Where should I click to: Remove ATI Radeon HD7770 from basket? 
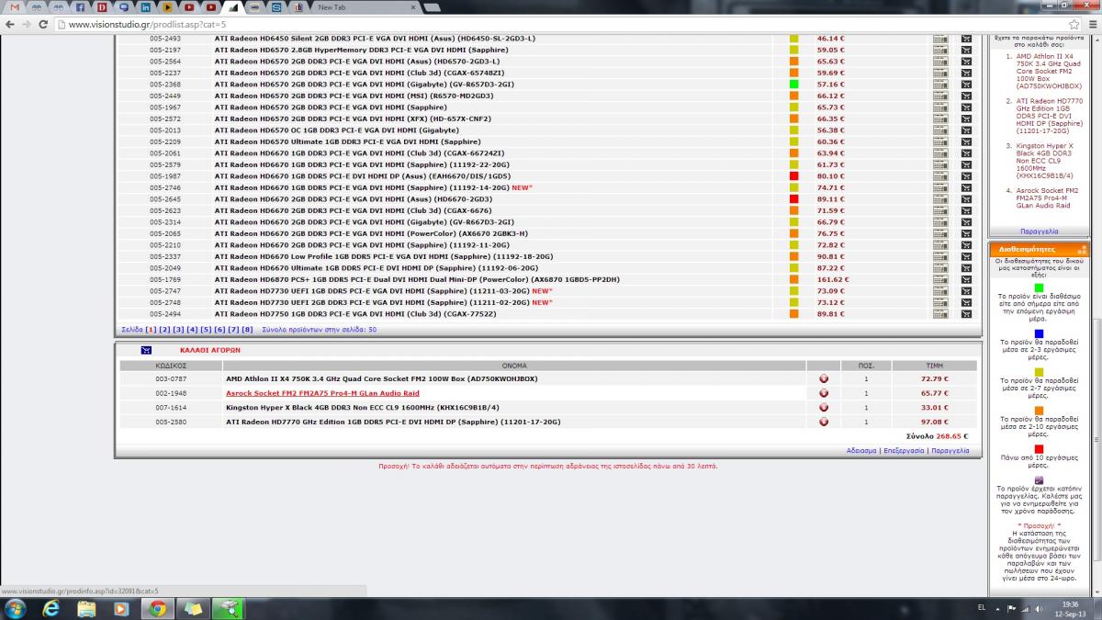click(824, 422)
